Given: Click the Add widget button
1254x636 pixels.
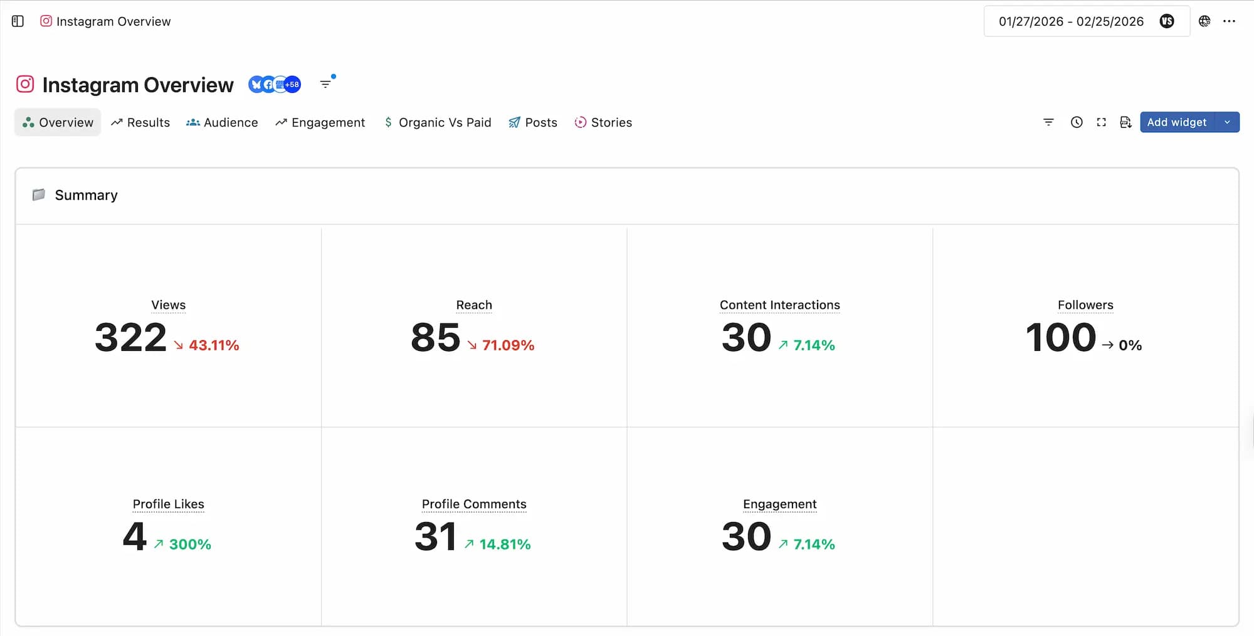Looking at the screenshot, I should point(1176,122).
